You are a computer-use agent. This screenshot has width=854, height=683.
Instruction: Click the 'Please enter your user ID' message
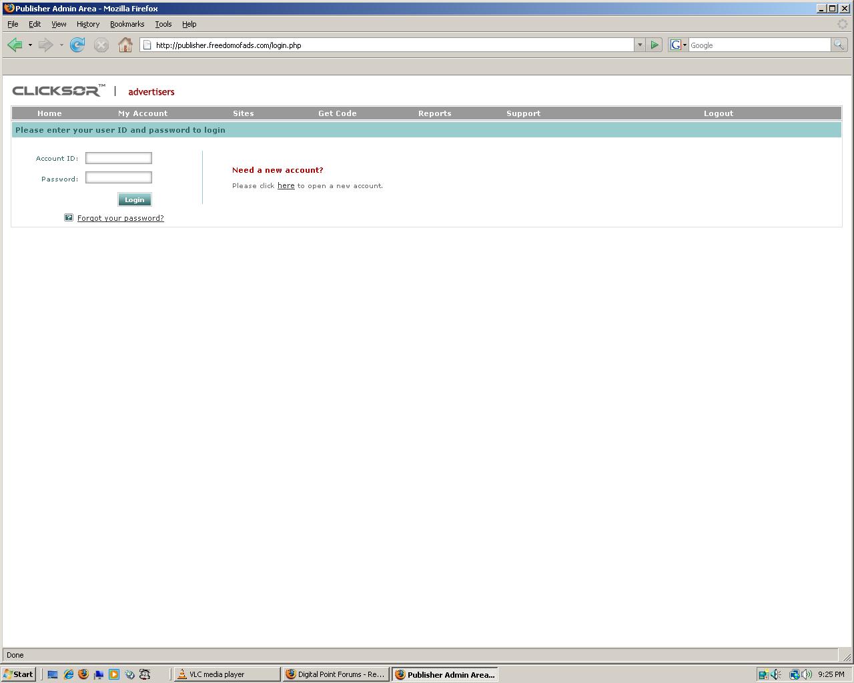(120, 130)
